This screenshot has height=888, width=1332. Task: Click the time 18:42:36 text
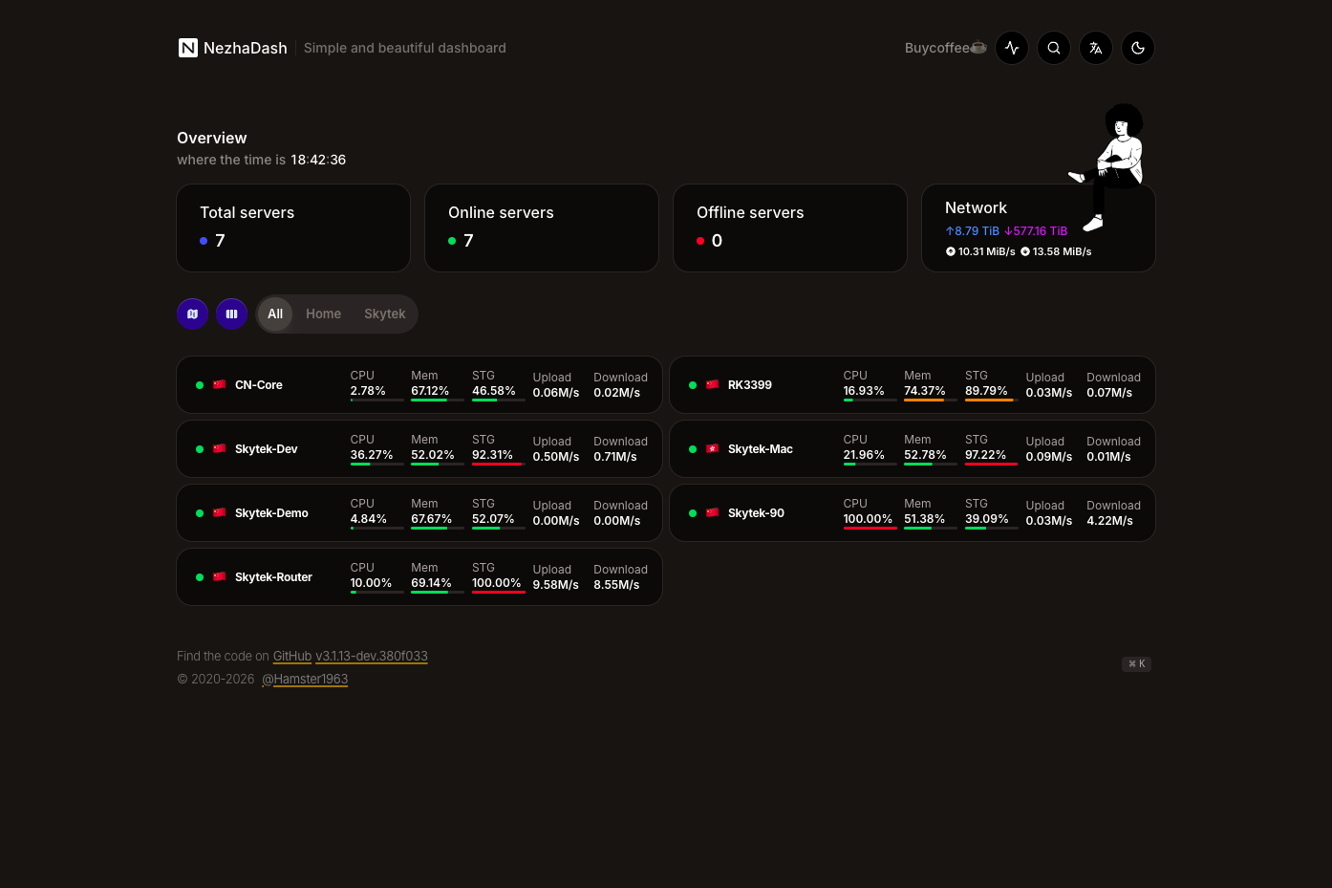click(318, 160)
